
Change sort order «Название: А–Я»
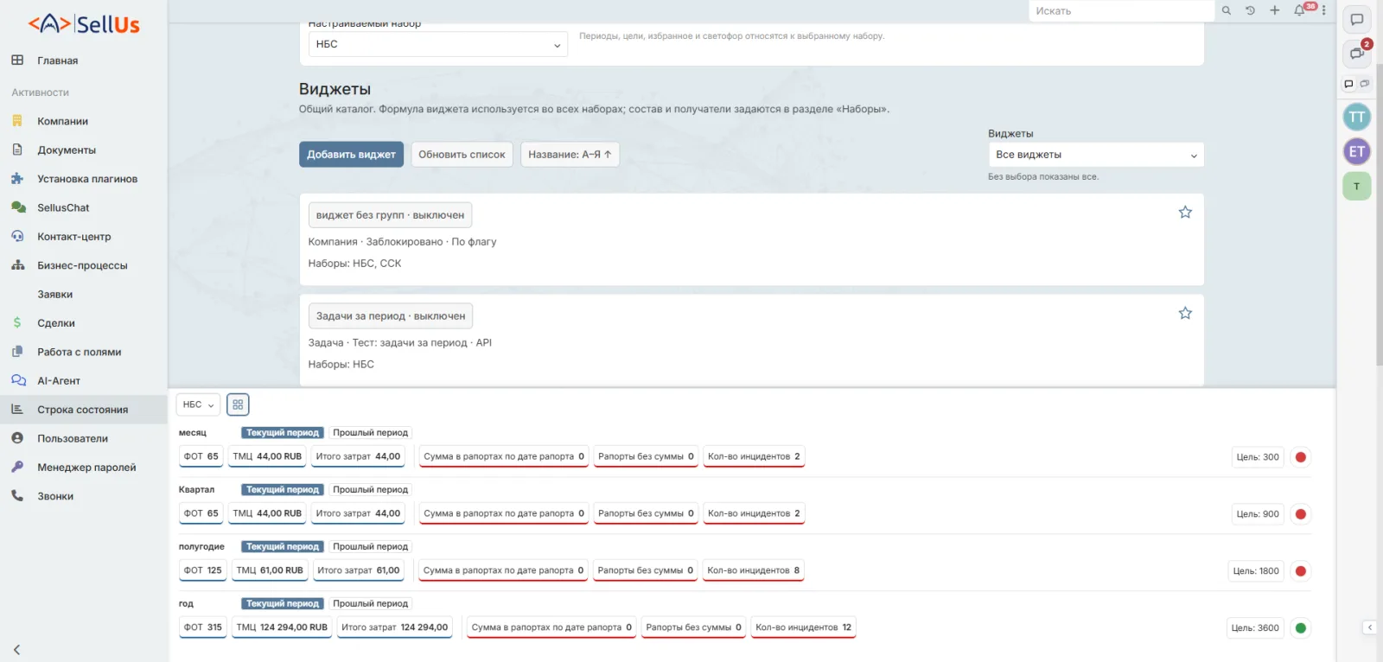click(570, 155)
